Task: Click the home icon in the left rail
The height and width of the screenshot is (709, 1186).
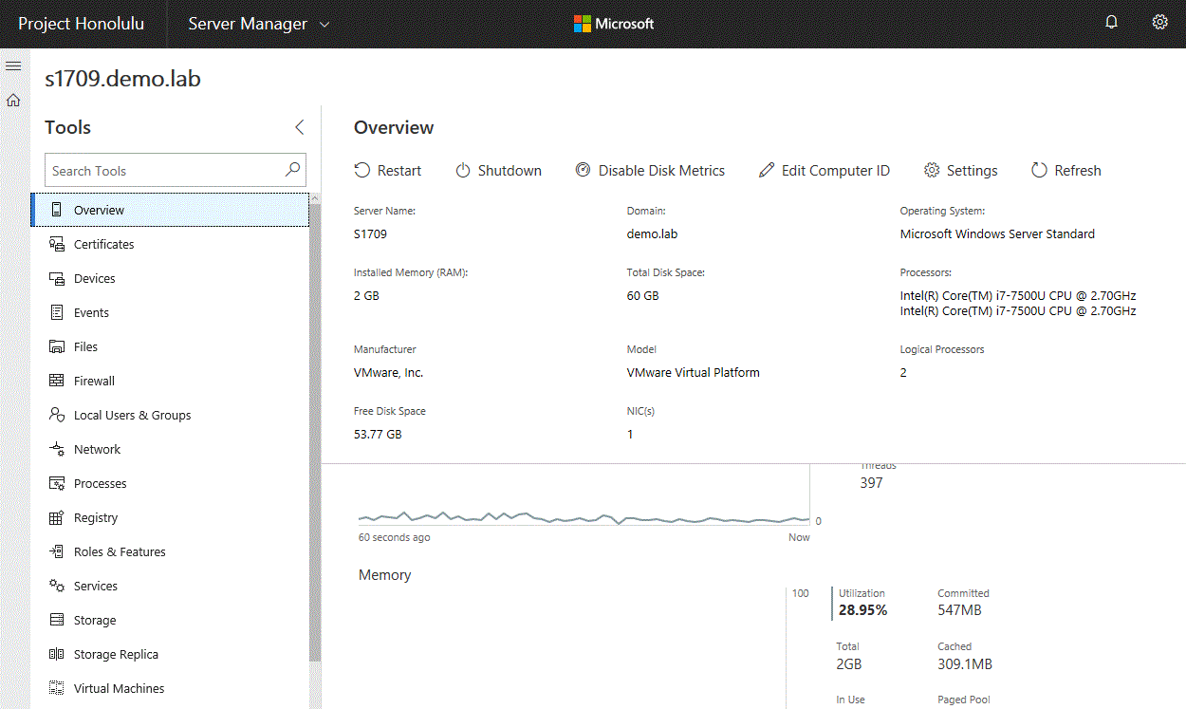Action: point(13,100)
